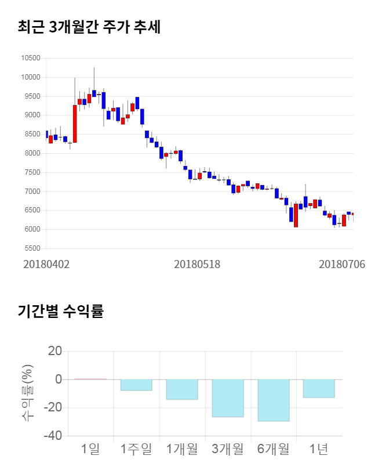The image size is (371, 470).
Task: Select the 3개월 return bar
Action: pyautogui.click(x=228, y=398)
